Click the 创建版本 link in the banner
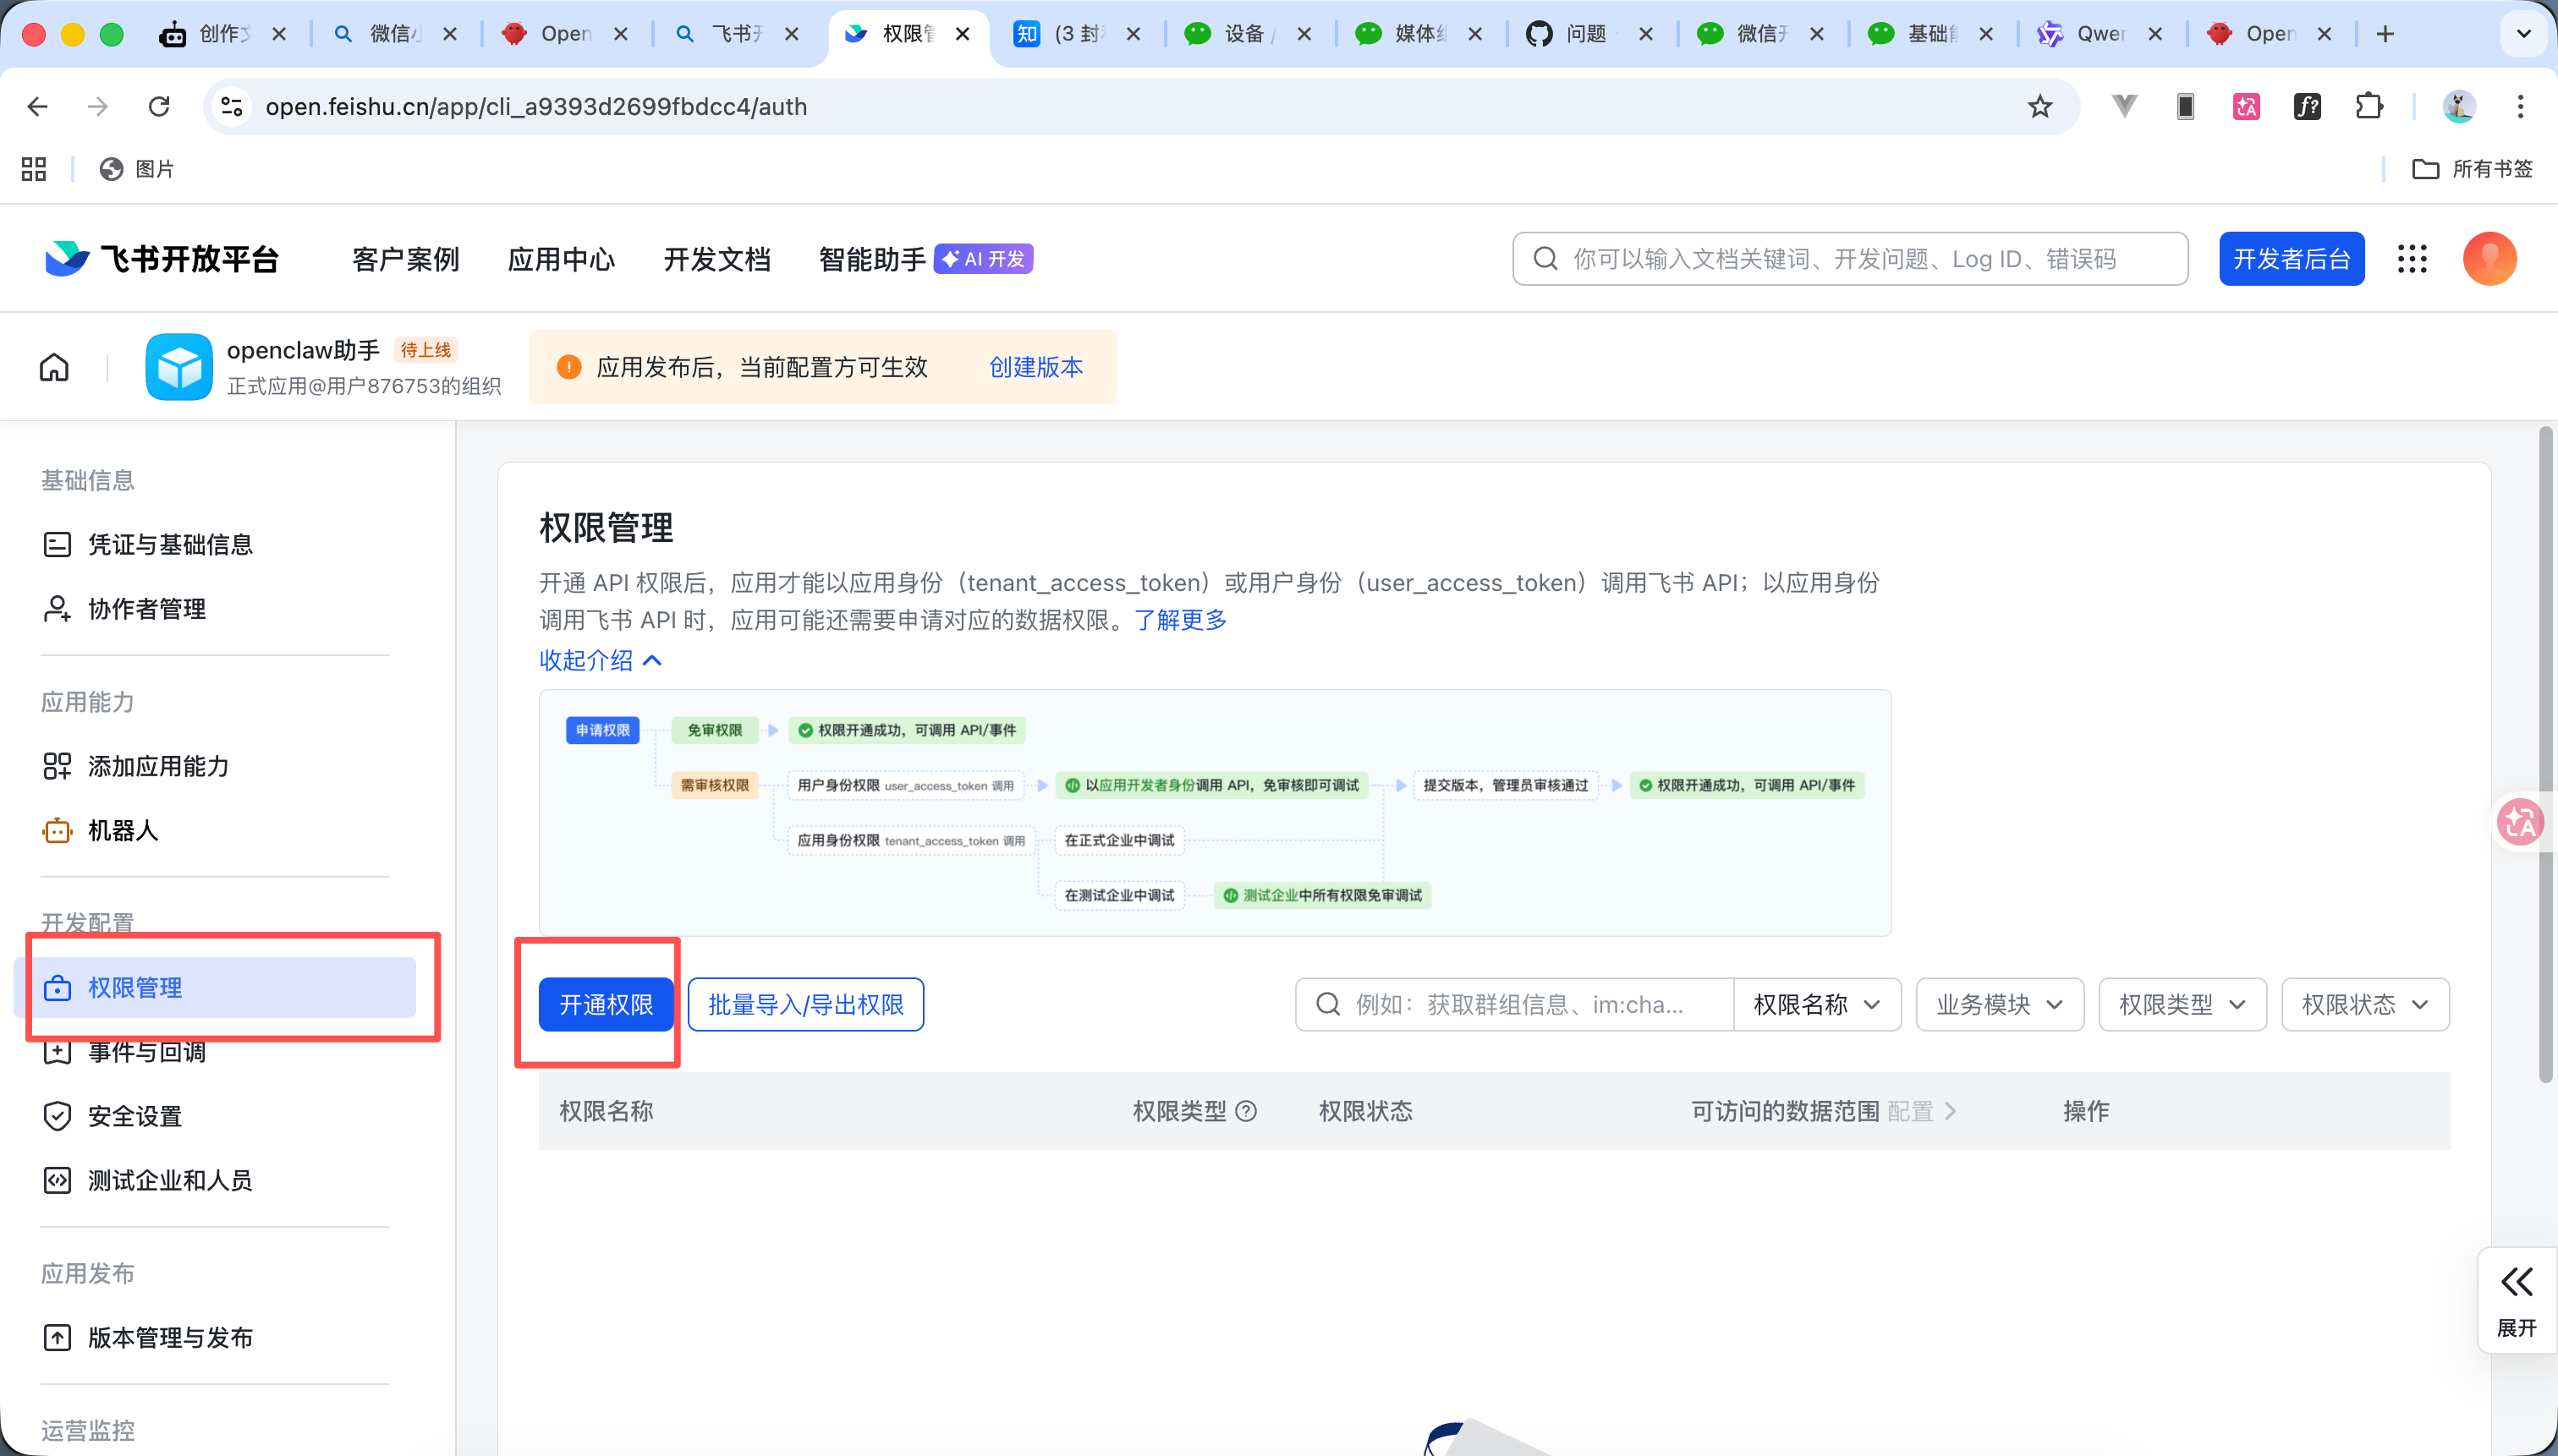 coord(1035,367)
